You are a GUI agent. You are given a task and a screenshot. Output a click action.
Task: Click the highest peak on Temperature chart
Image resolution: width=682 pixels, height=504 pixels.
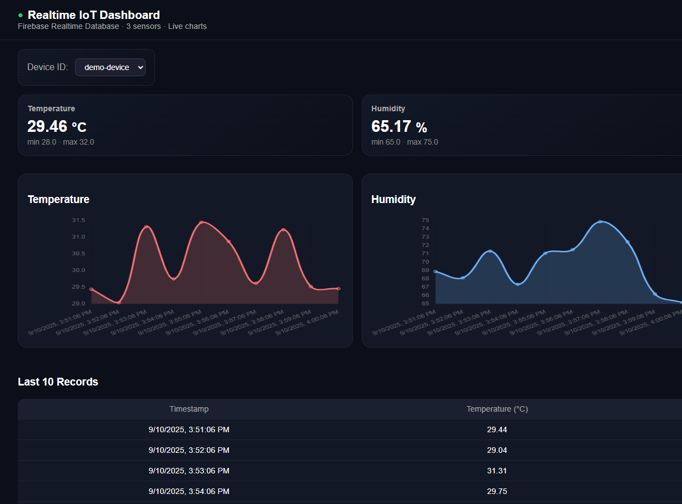tap(201, 223)
